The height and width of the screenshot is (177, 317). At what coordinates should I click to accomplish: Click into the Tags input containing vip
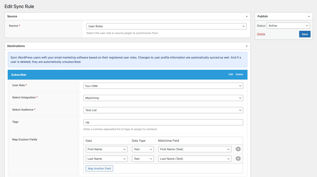[163, 122]
